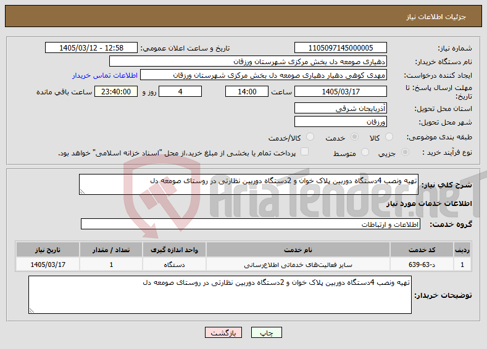Click the remaining days field 4
487x349 pixels.
coord(180,91)
